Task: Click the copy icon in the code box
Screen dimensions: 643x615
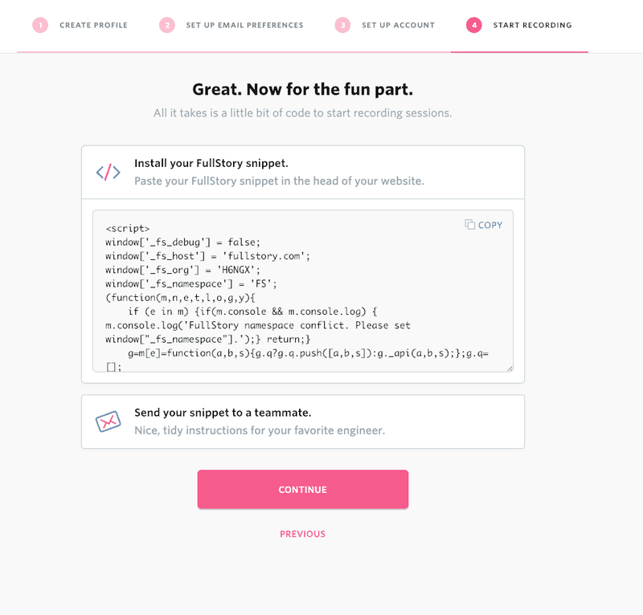Action: 470,225
